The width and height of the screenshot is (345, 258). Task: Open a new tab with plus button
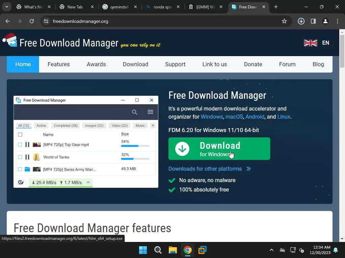point(276,7)
